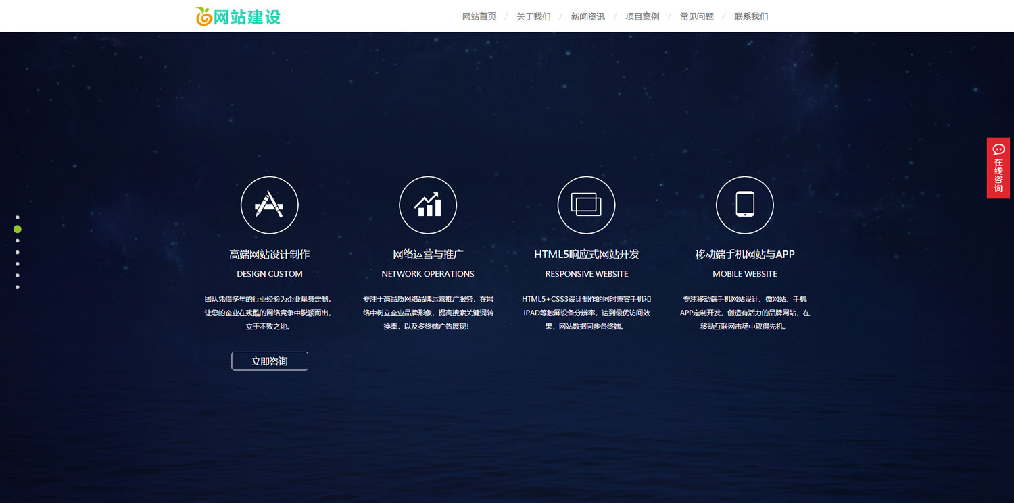Click the 移动端手机网站与APP heading
Screen dimensions: 1014x503
click(x=744, y=255)
